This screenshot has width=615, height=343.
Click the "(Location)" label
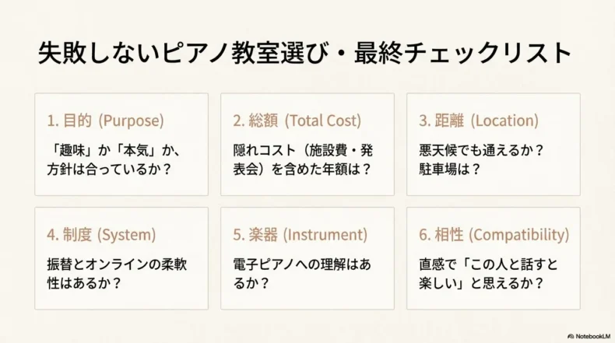click(505, 121)
